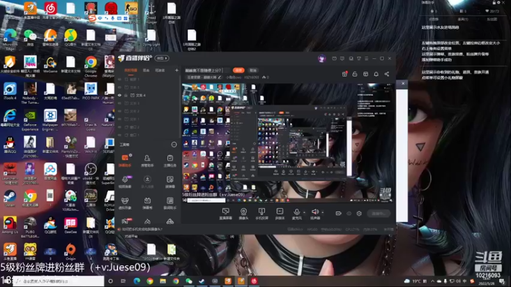The image size is (511, 287).
Task: Open 弹幕助手 tool in the toolbox
Action: [125, 161]
